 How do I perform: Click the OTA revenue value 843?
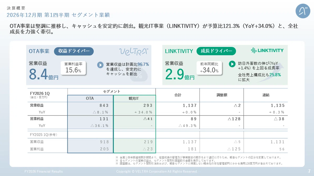tap(104, 106)
